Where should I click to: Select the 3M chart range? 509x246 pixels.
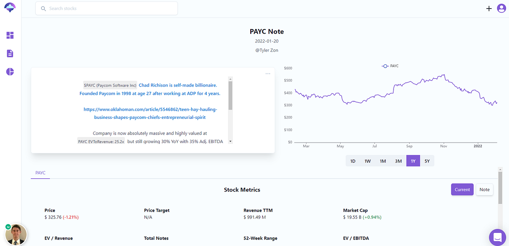pyautogui.click(x=398, y=161)
